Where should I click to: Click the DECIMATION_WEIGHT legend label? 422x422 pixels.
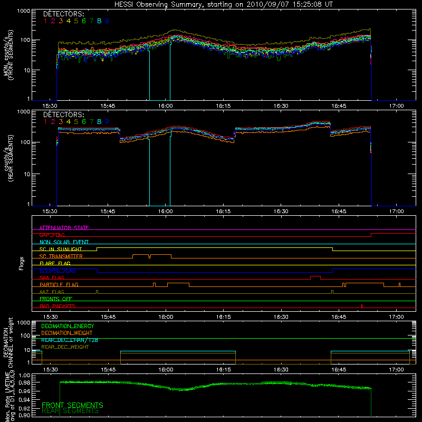[67, 333]
